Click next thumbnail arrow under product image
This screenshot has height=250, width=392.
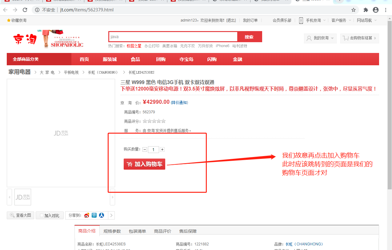(112, 197)
